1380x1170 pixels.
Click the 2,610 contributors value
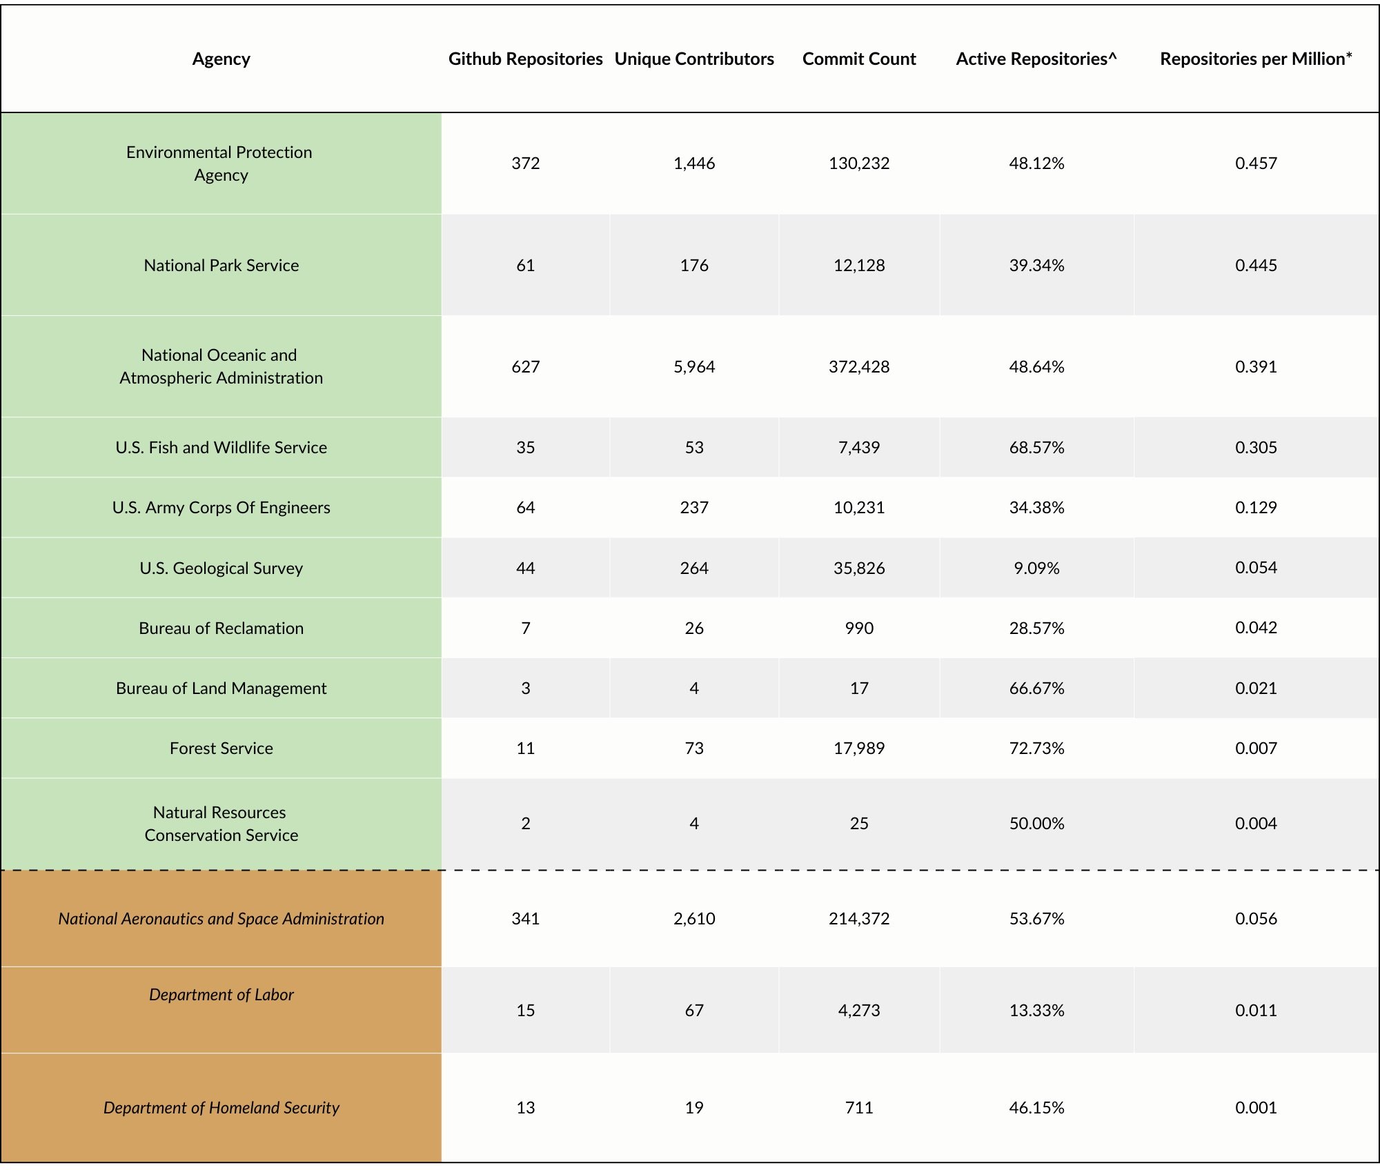coord(694,918)
